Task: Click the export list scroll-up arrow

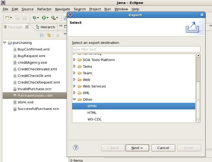Action: (198, 55)
